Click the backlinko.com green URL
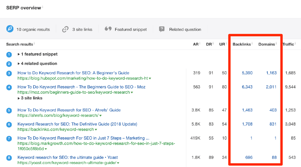Viewport: 301px width, 167px height. (x=56, y=129)
